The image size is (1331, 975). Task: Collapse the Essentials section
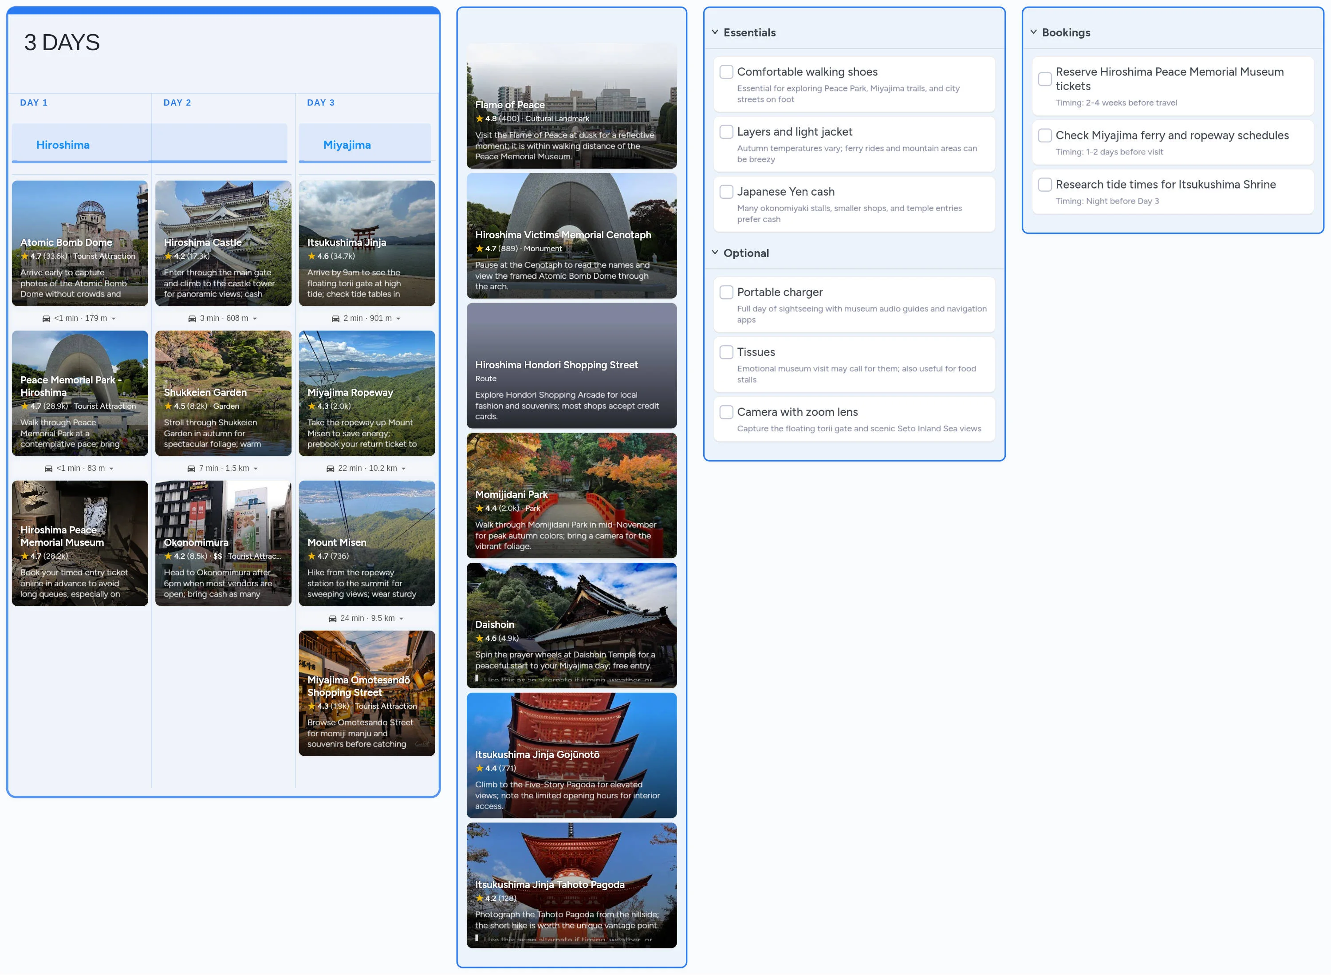pyautogui.click(x=715, y=32)
